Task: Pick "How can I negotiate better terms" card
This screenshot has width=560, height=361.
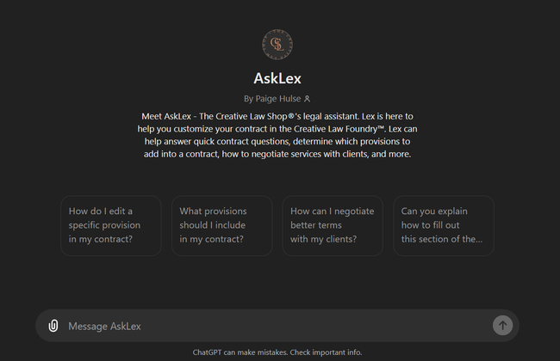Action: [333, 225]
